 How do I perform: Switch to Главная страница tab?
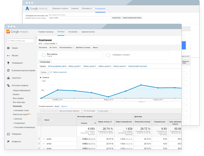click(46, 32)
